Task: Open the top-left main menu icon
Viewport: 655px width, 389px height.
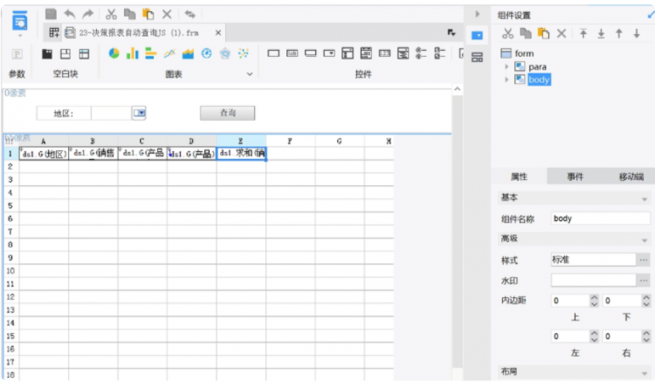Action: 19,21
